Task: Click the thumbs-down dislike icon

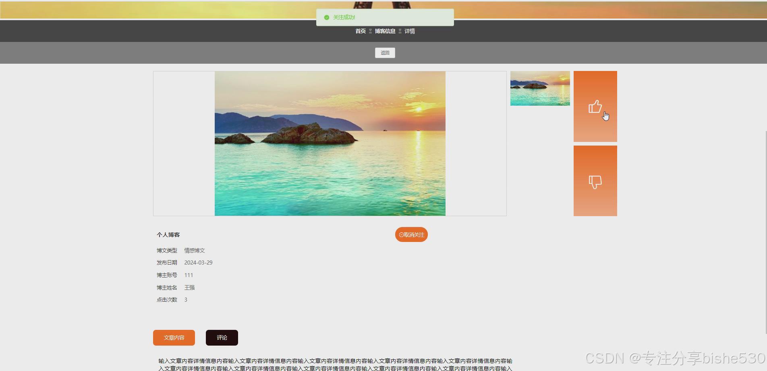Action: (x=595, y=182)
